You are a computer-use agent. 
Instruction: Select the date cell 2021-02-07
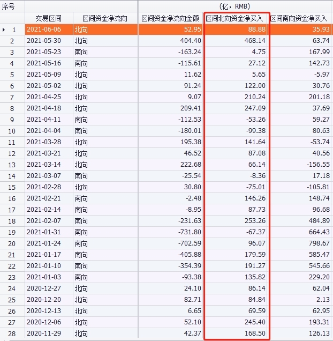pyautogui.click(x=49, y=221)
